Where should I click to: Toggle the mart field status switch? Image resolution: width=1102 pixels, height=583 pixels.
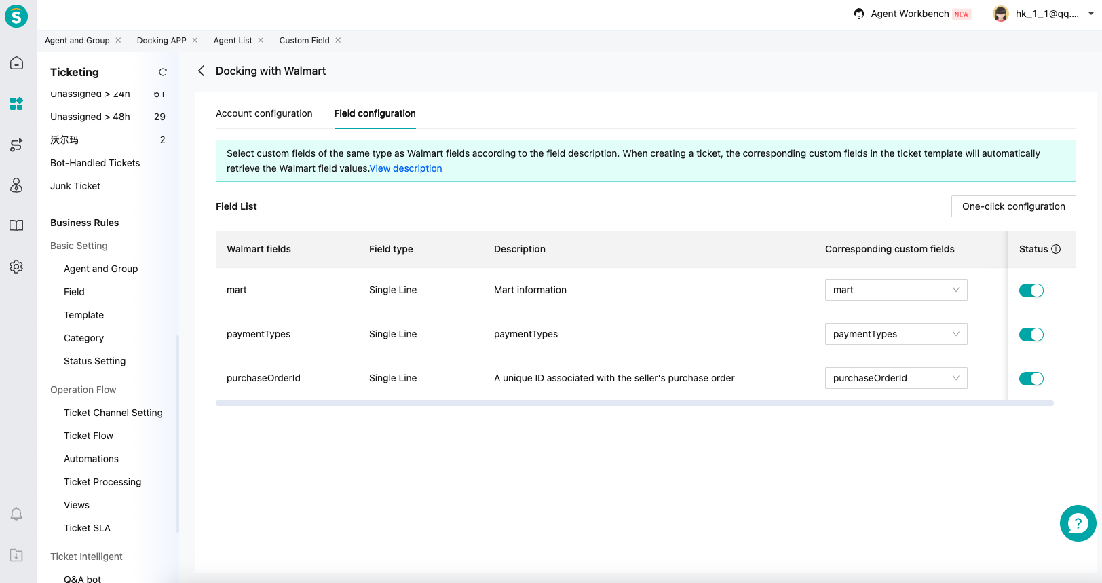1031,290
